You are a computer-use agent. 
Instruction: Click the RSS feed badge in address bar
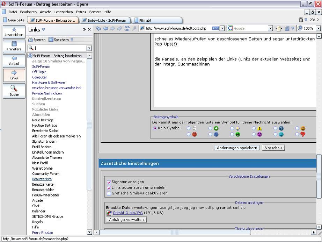(x=215, y=28)
